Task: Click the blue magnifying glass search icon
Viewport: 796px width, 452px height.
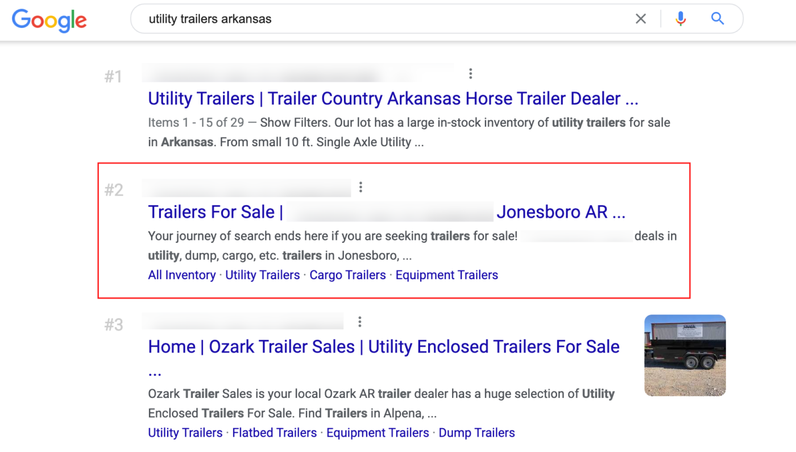Action: [718, 19]
